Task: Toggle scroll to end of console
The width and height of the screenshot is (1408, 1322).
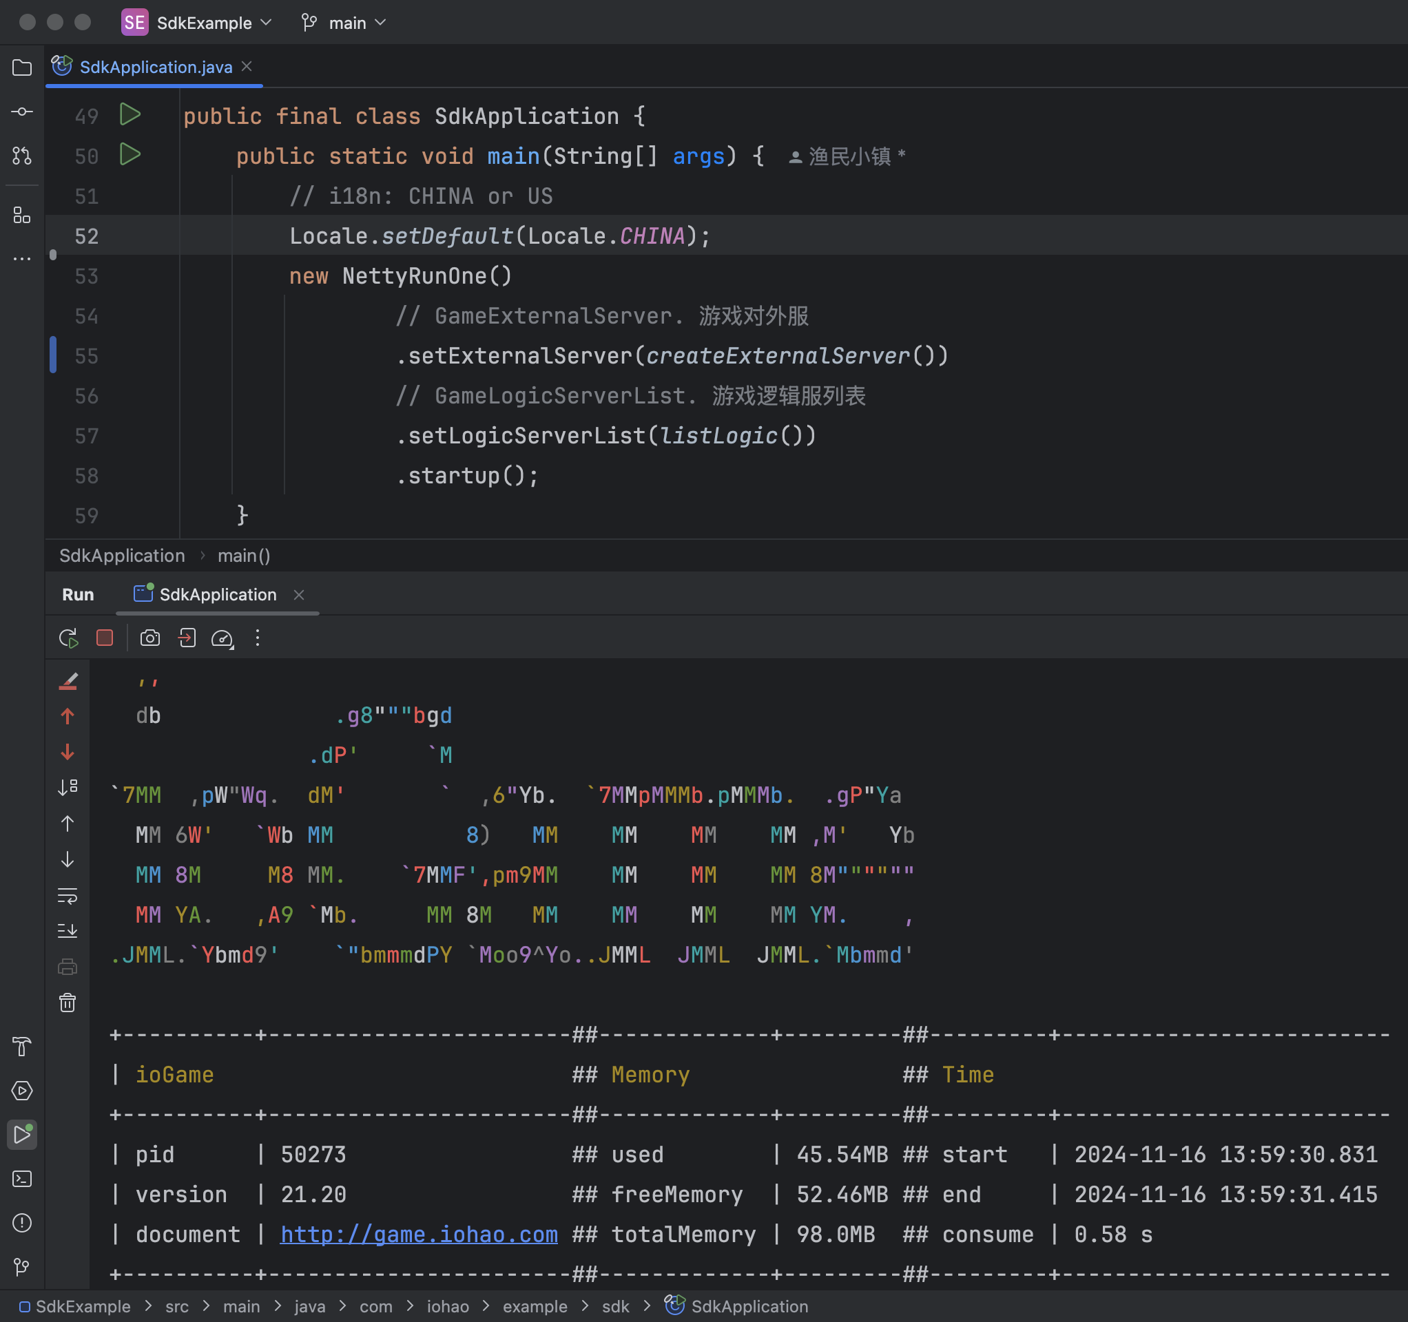Action: click(68, 930)
